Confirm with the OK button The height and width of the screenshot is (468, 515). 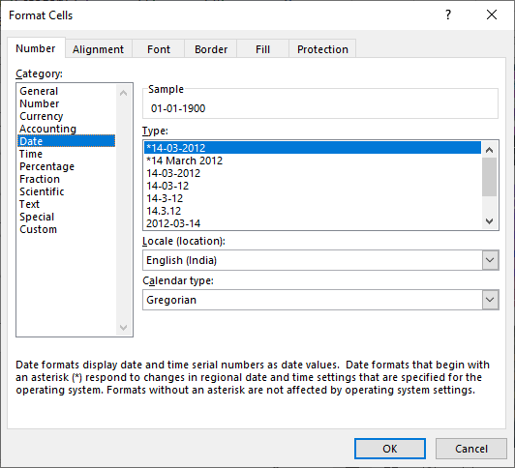coord(390,449)
